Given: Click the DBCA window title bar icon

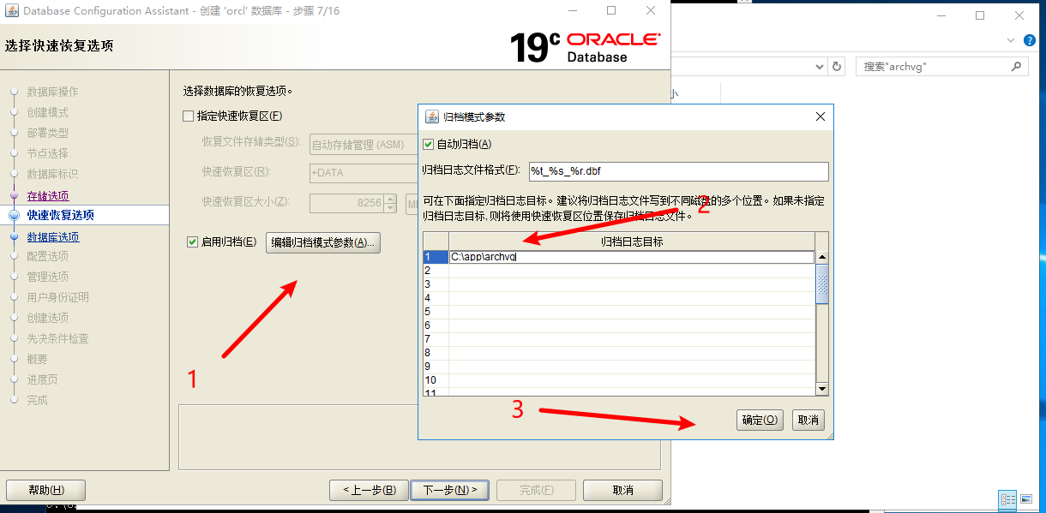Looking at the screenshot, I should (x=10, y=11).
